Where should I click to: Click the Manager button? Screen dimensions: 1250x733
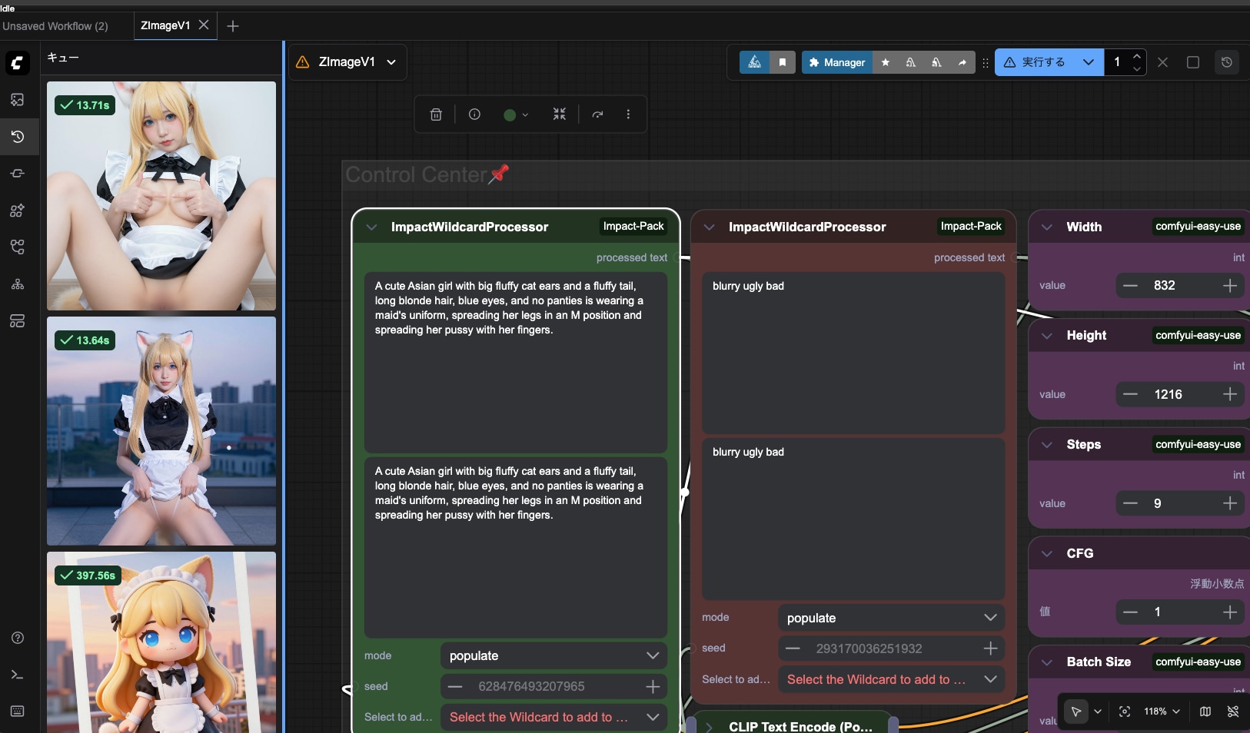point(836,62)
